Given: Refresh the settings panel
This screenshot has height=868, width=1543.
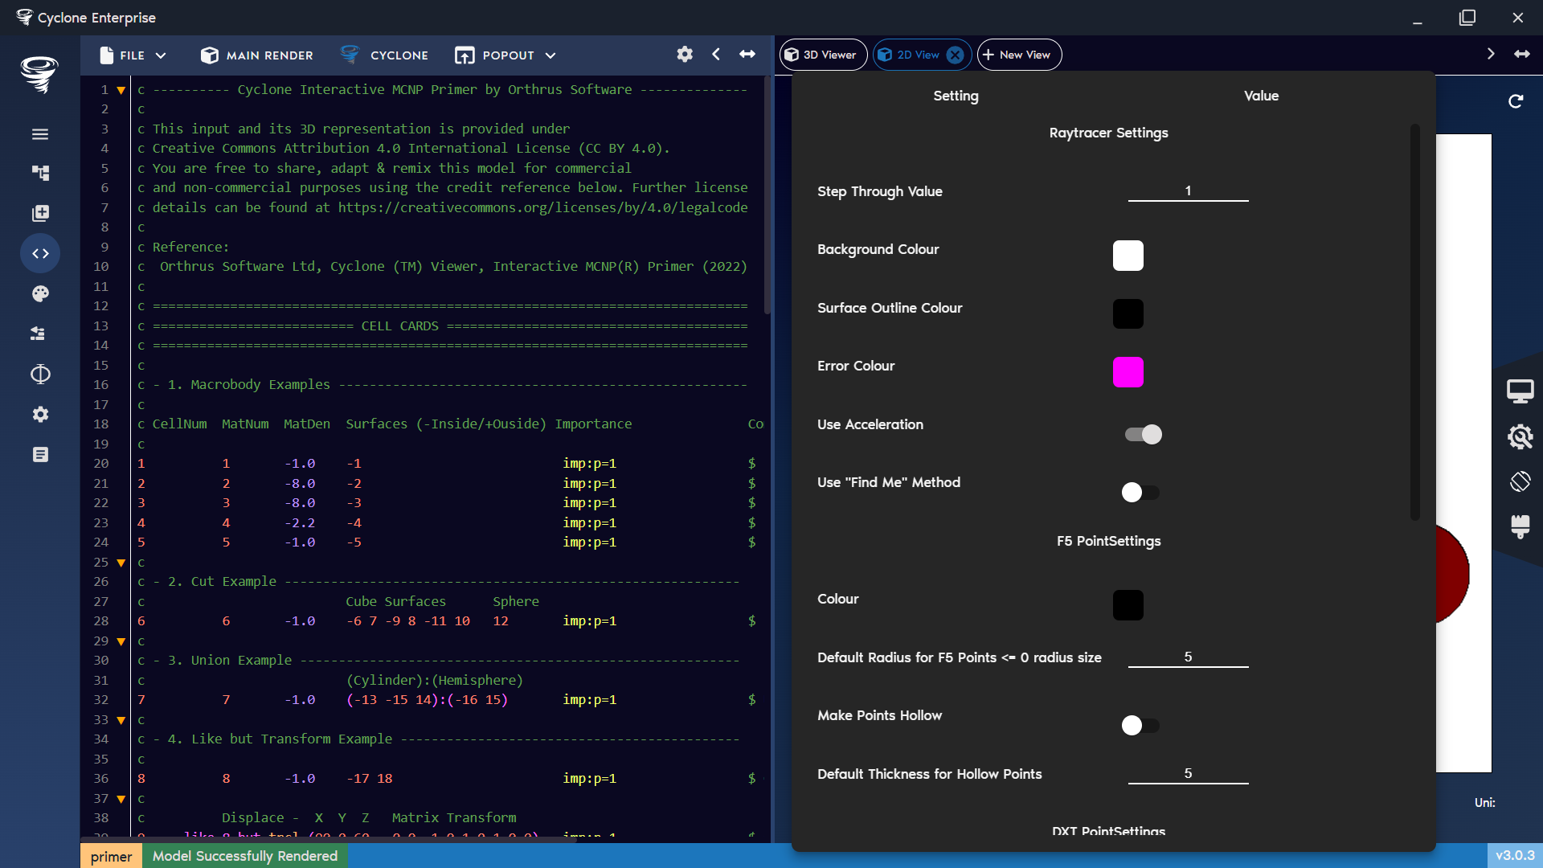Looking at the screenshot, I should tap(1517, 101).
